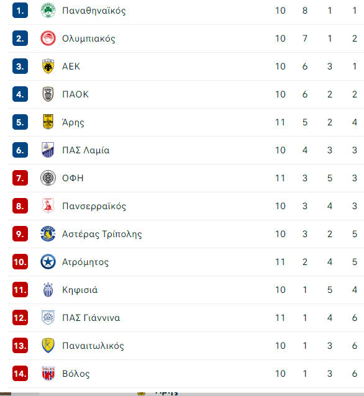Click the Panserraikos red lion crest
364x396 pixels.
[48, 206]
